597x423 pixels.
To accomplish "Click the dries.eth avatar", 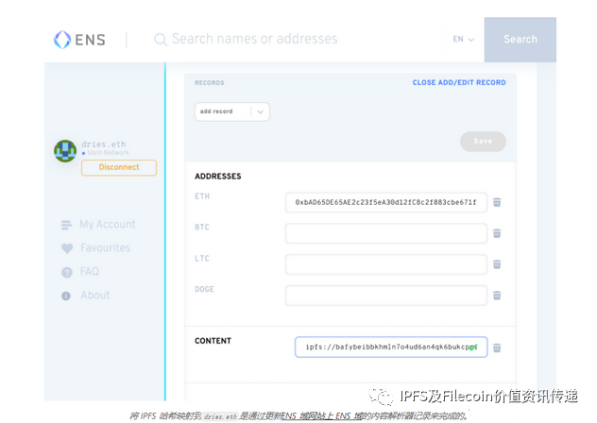I will coord(65,151).
